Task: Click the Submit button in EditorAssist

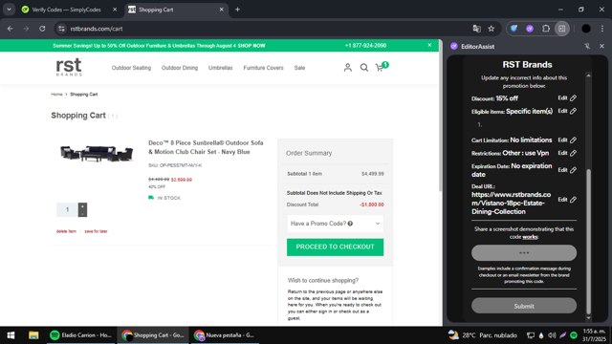Action: pos(524,306)
